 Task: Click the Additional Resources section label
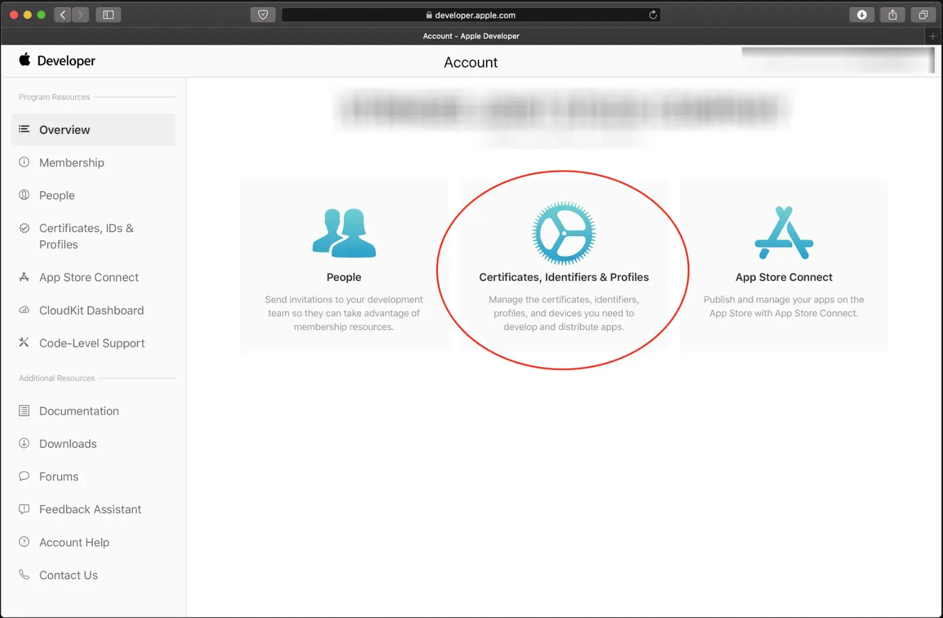(x=57, y=378)
